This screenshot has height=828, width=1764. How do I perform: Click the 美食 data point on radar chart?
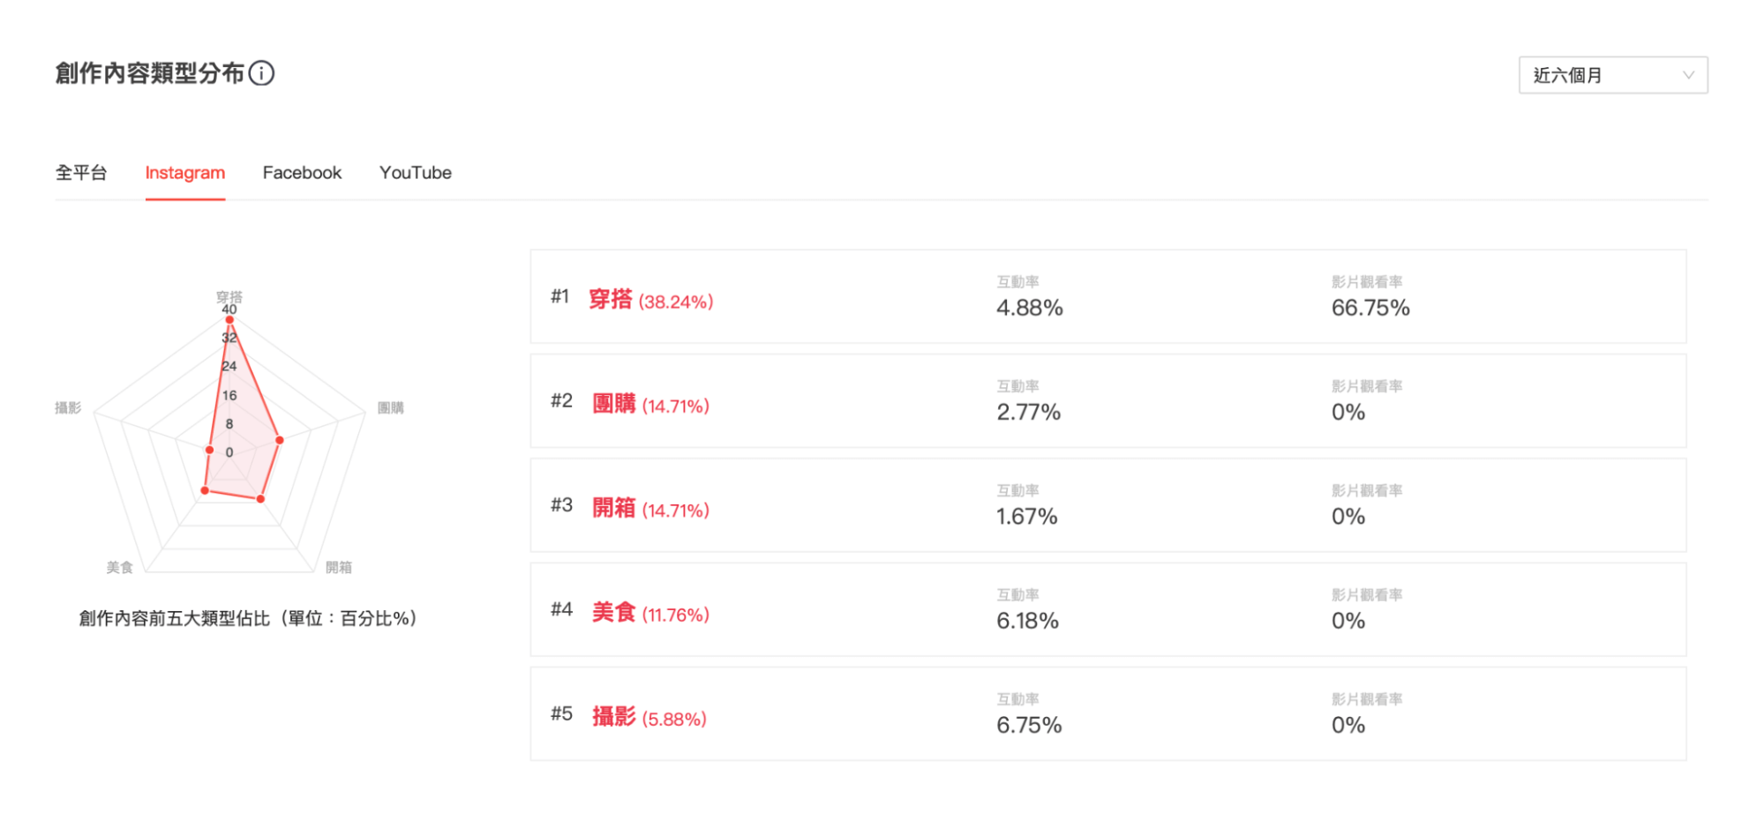point(205,490)
